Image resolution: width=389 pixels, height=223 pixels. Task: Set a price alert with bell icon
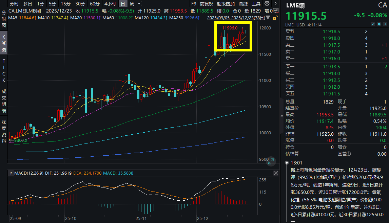[x=379, y=24]
